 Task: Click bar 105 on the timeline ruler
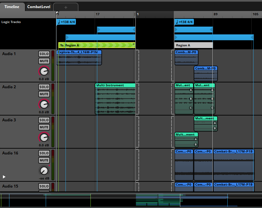pyautogui.click(x=256, y=14)
